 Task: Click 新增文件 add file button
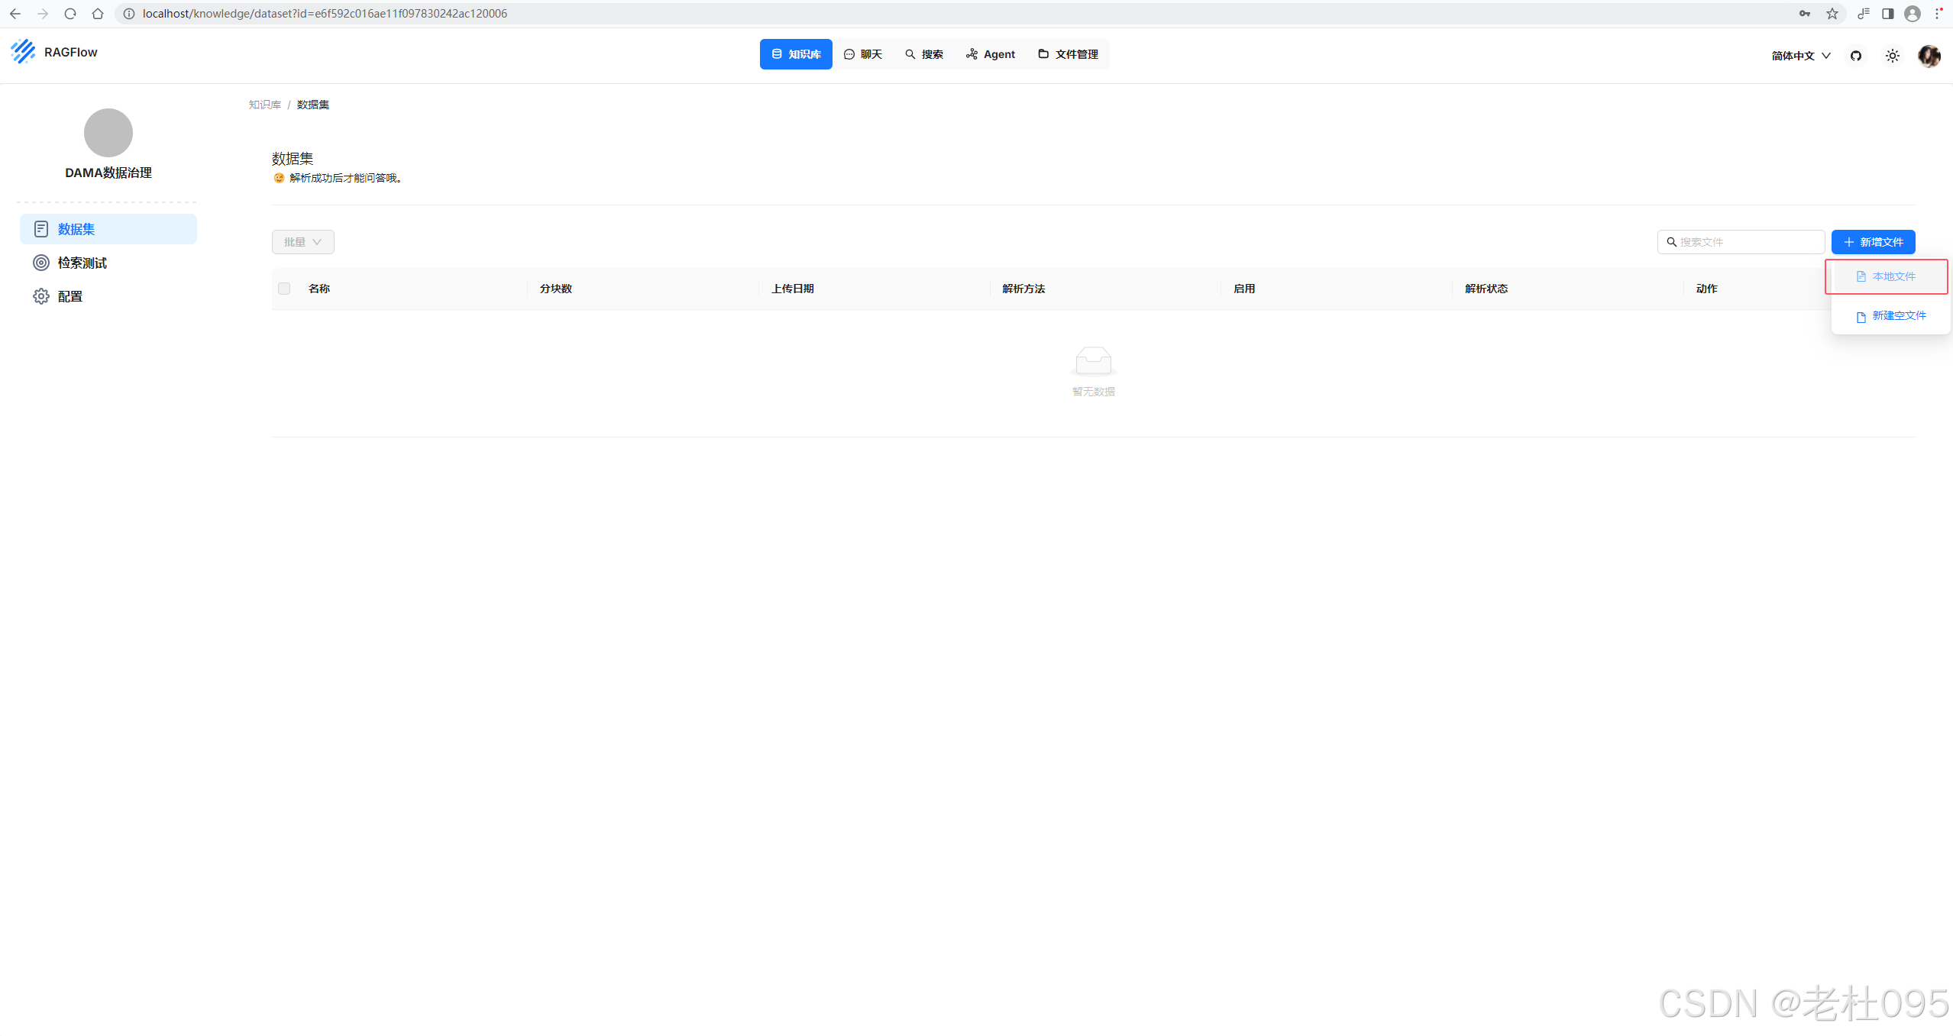1873,242
